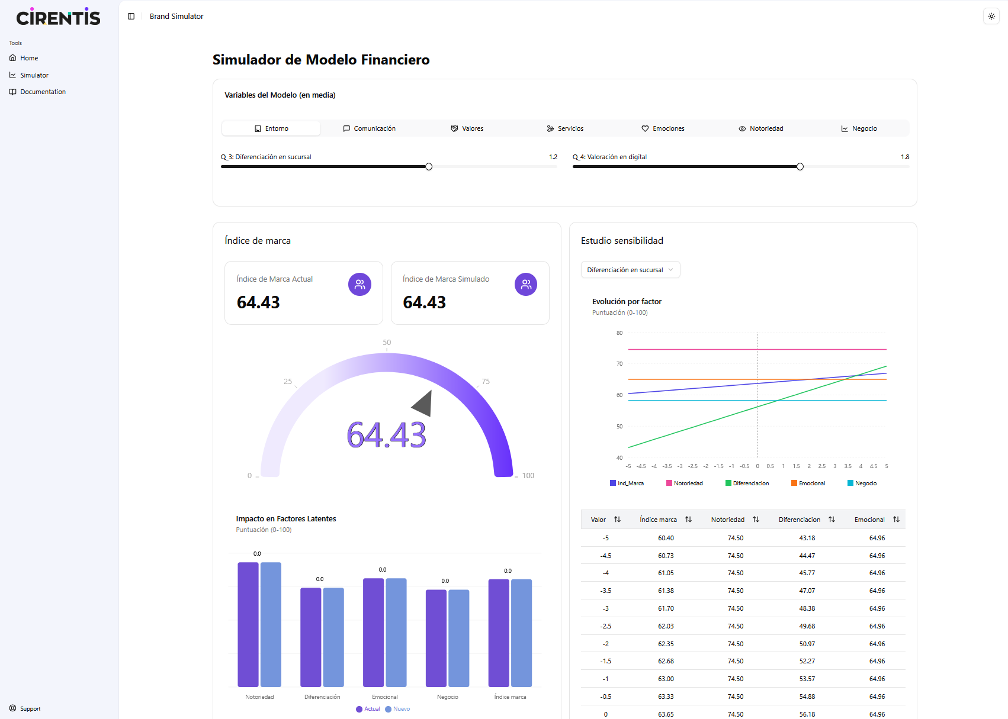Screen dimensions: 1008x719
Task: Click the 43.18 Diferenciacion cell
Action: pos(807,538)
